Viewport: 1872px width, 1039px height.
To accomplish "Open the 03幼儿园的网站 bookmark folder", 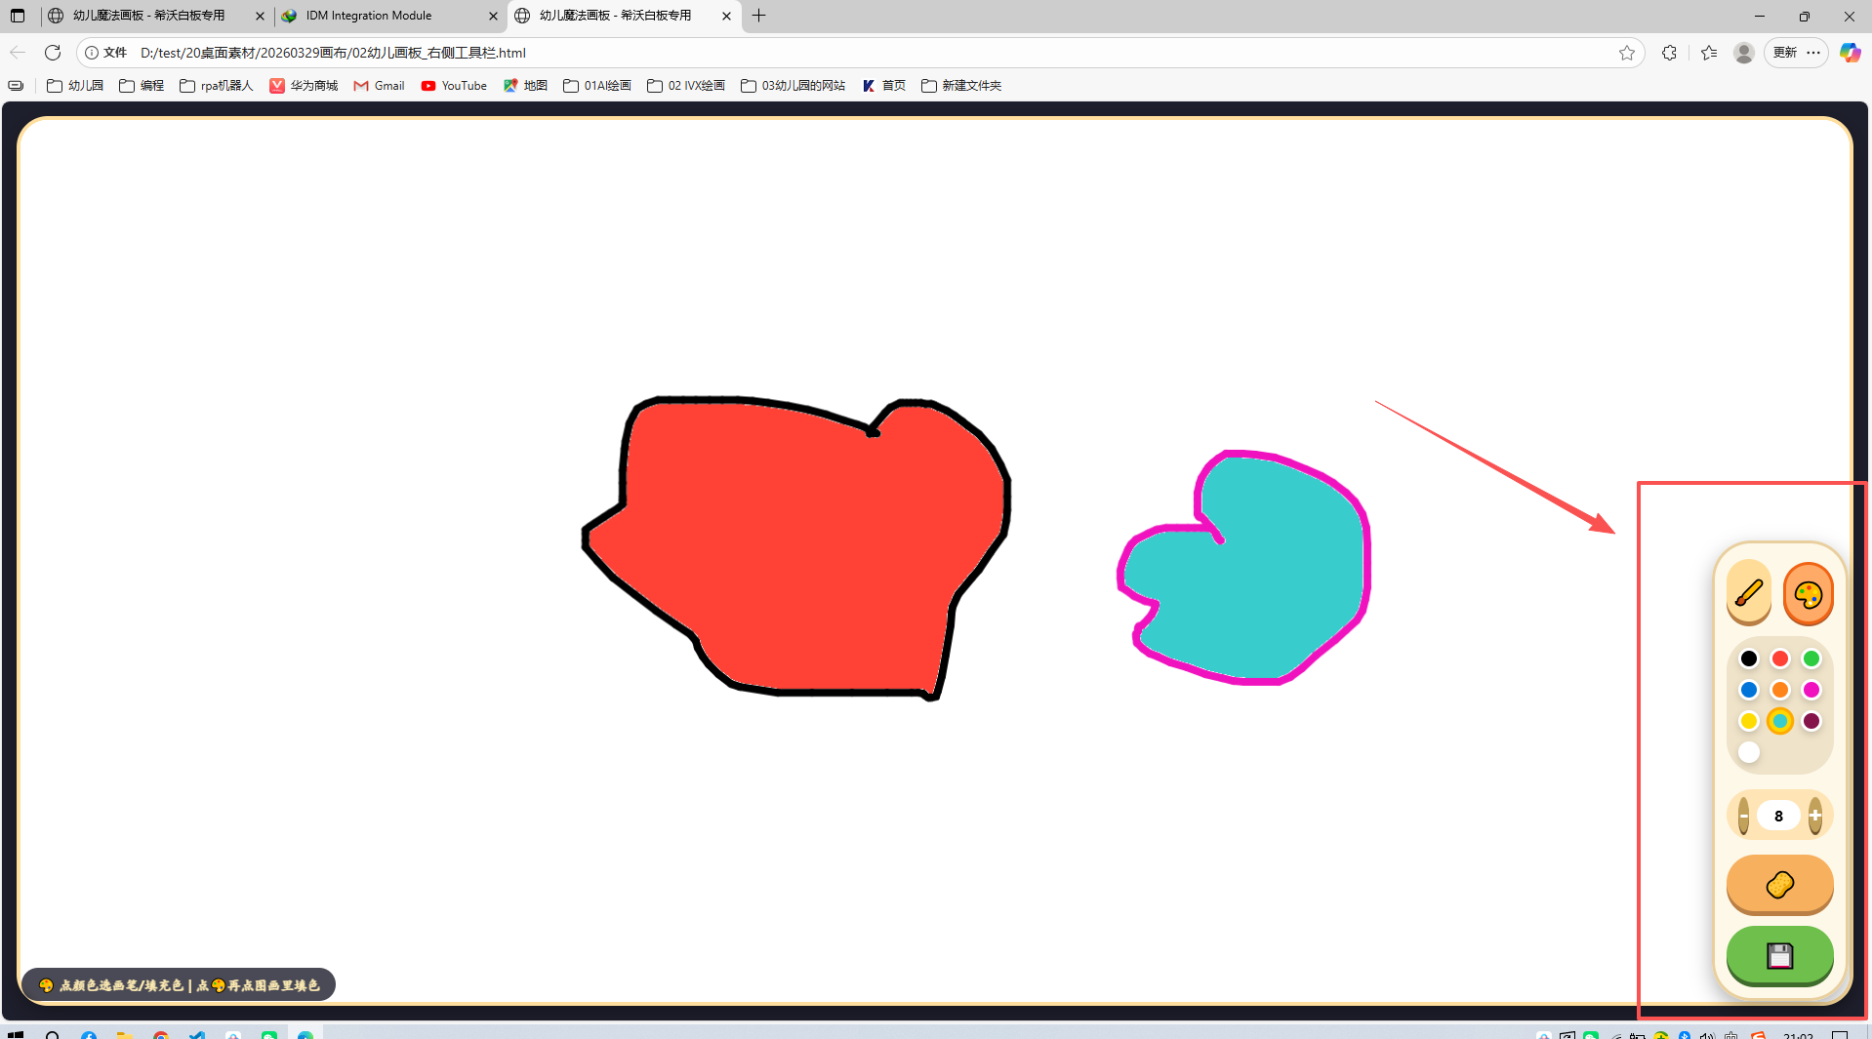I will pos(794,86).
